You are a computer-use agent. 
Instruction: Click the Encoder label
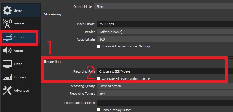(x=89, y=32)
